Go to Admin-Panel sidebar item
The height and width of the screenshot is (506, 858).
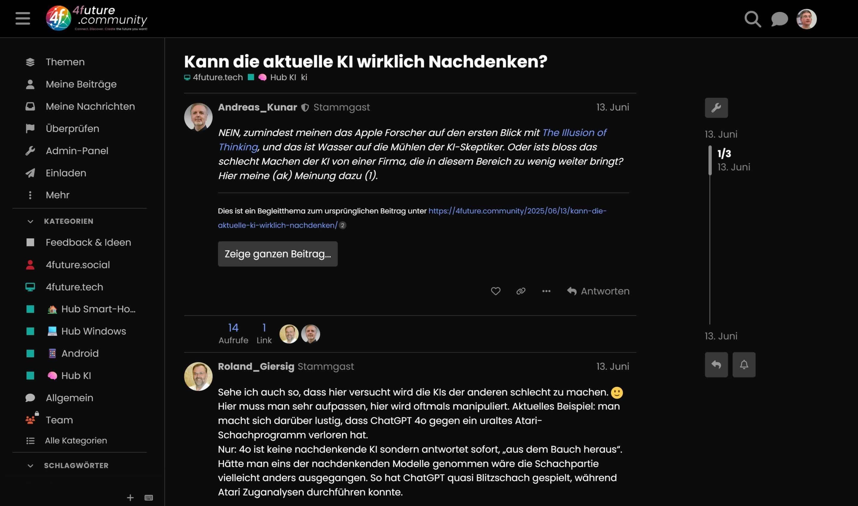pyautogui.click(x=77, y=151)
